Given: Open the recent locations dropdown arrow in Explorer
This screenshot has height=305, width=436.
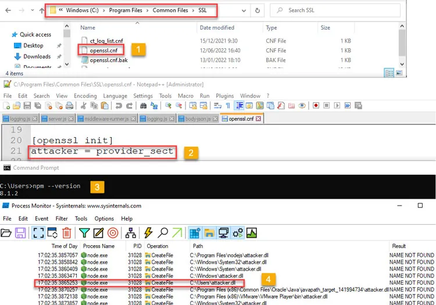Looking at the screenshot, I should click(x=33, y=10).
